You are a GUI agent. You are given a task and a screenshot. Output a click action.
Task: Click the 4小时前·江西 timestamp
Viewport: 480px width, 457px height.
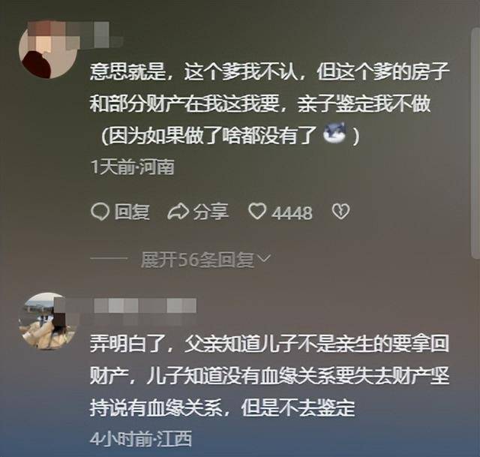[141, 439]
